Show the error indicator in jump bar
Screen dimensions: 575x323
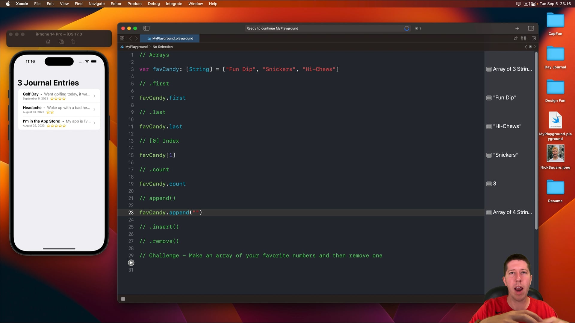tap(530, 47)
